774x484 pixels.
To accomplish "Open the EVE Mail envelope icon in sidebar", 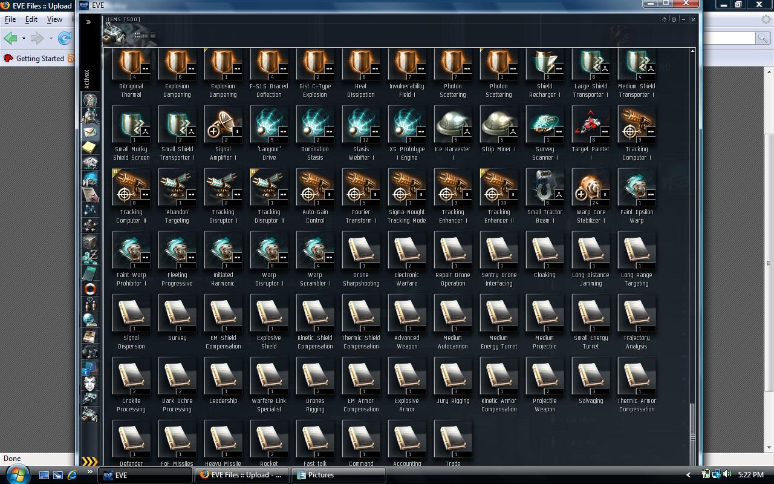I will (x=89, y=131).
